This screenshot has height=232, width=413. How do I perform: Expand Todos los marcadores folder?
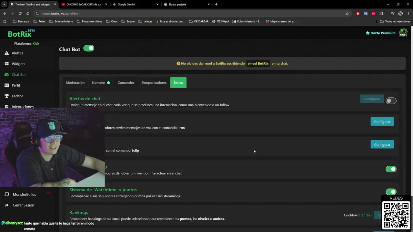[395, 22]
